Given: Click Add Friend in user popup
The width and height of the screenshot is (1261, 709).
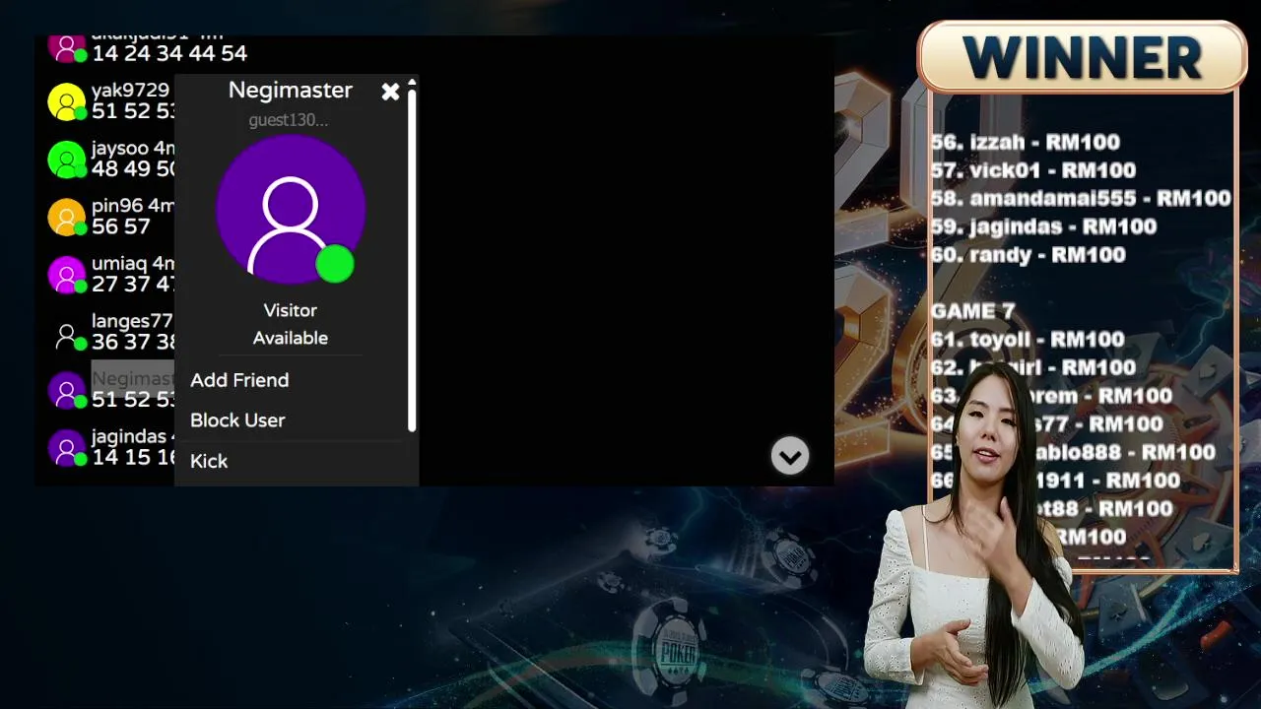Looking at the screenshot, I should (x=239, y=380).
